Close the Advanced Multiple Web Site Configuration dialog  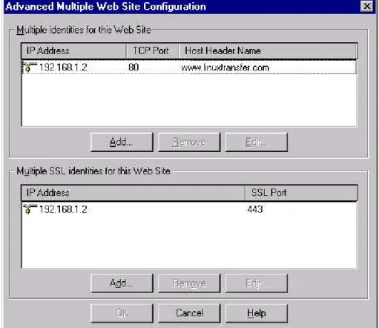click(x=367, y=6)
